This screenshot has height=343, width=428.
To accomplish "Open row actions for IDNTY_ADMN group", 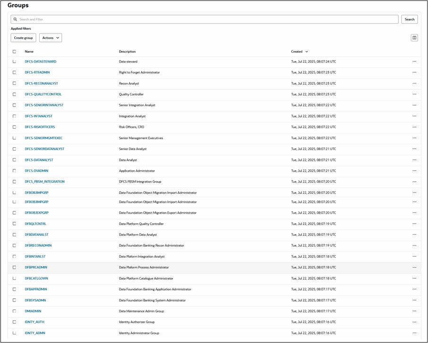I will [x=414, y=333].
